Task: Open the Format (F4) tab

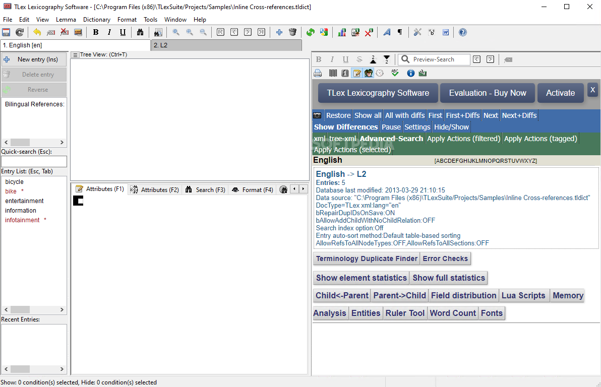Action: click(x=253, y=189)
